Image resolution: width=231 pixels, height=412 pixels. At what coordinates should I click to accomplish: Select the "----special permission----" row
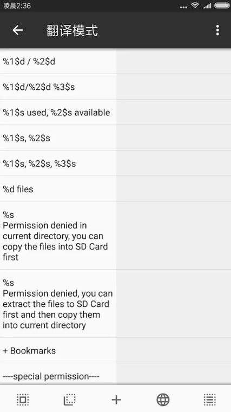58,375
